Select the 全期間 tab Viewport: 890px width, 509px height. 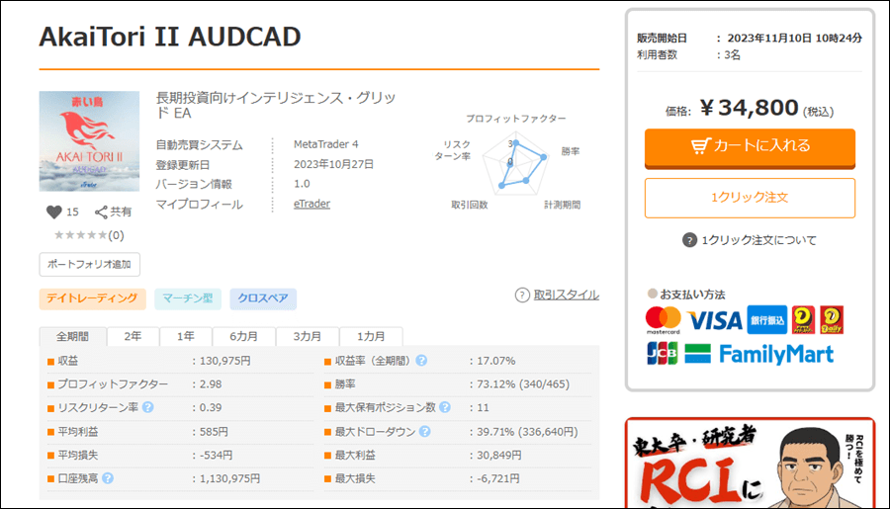(73, 336)
